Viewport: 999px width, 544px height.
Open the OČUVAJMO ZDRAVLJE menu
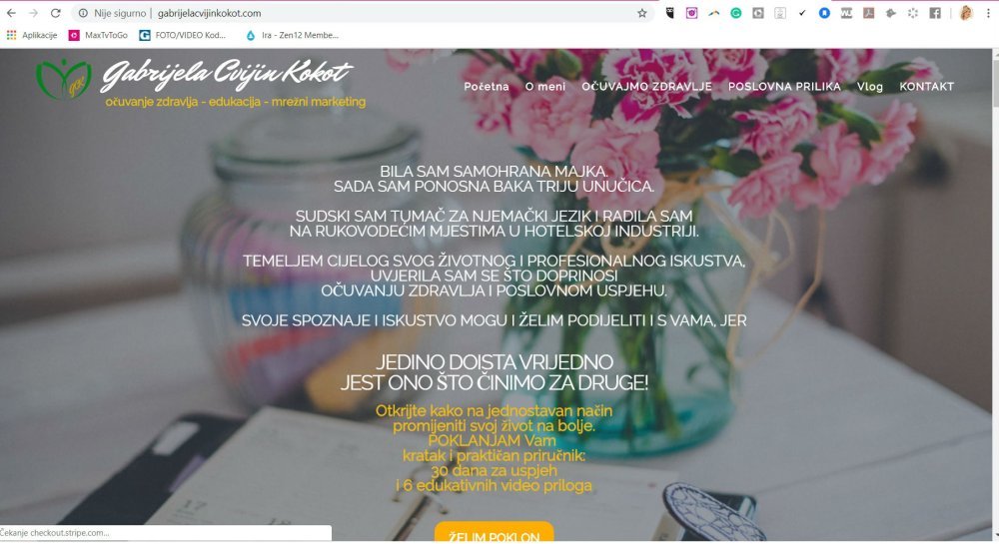[x=646, y=87]
